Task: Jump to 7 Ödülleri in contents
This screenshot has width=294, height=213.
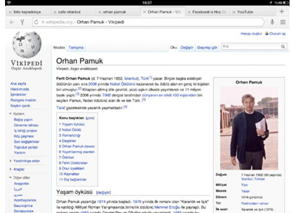Action: click(x=67, y=158)
